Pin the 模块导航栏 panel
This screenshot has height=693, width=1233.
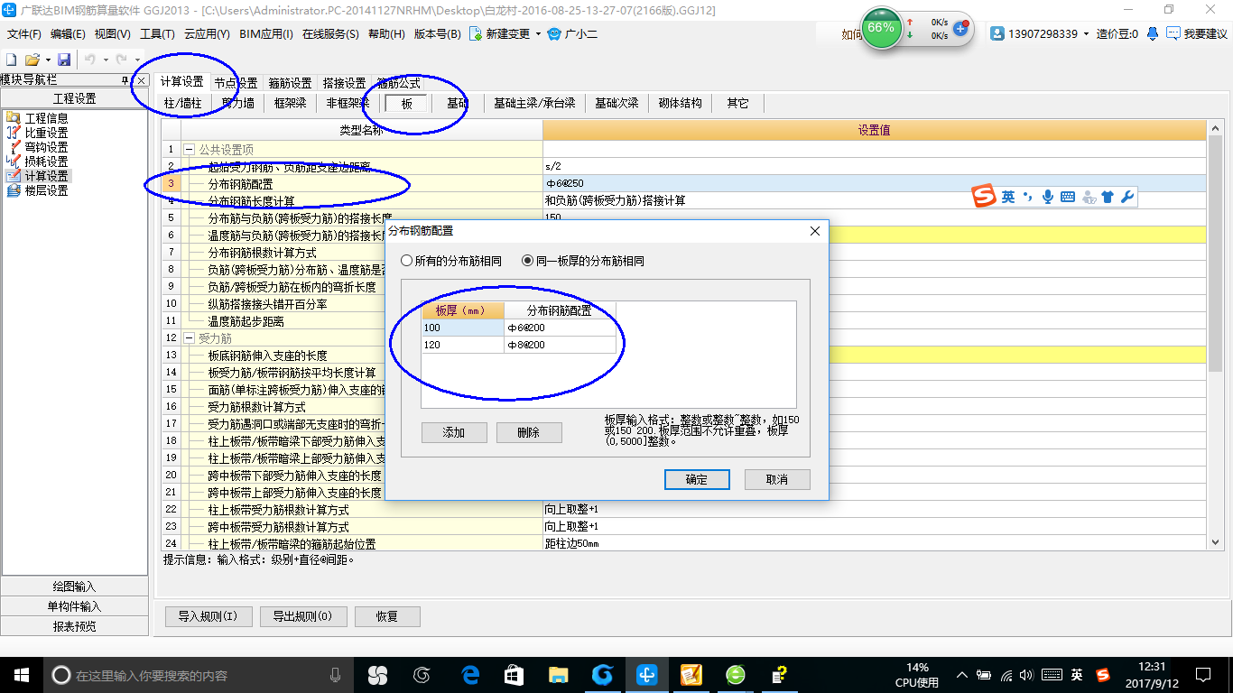[125, 80]
